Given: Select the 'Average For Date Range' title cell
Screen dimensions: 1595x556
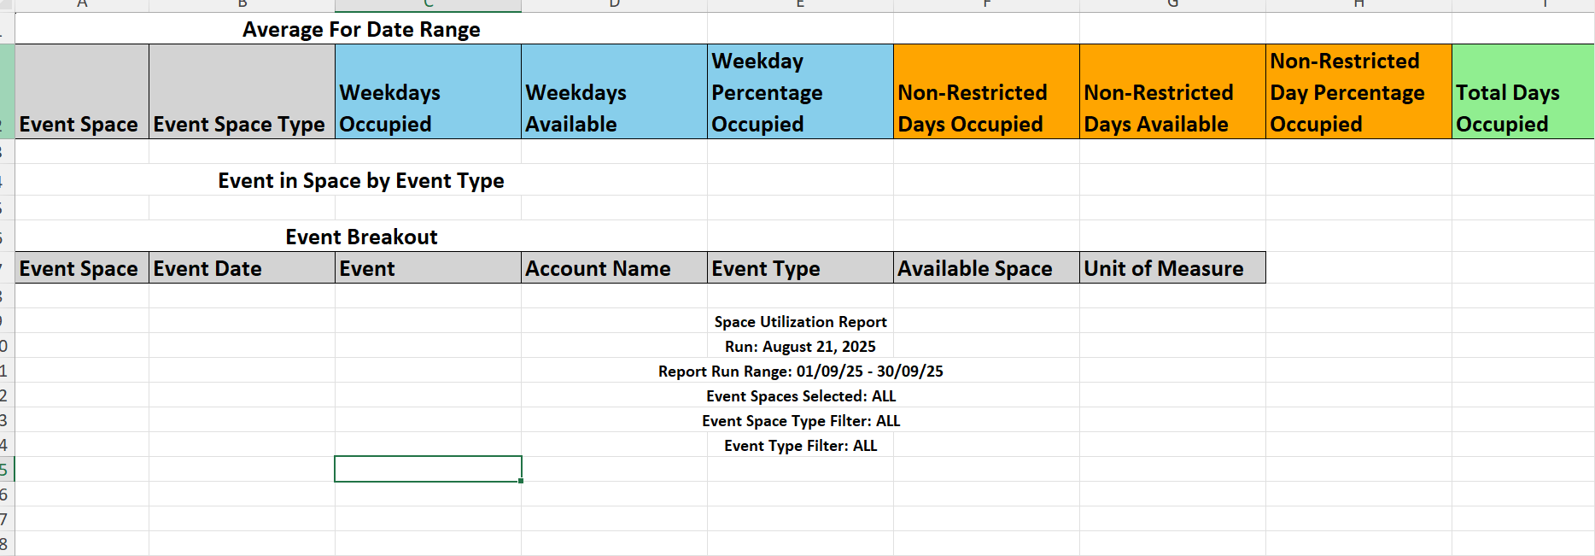Looking at the screenshot, I should point(361,29).
